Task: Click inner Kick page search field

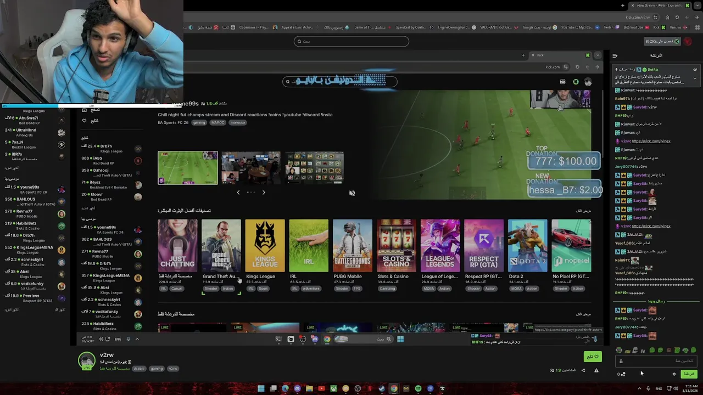Action: [339, 81]
